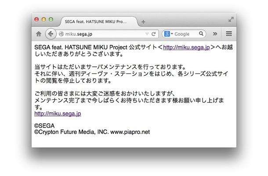Screen dimensions: 268x176
Task: Click the line starting 当サイトはただいま
Action: tap(110, 67)
